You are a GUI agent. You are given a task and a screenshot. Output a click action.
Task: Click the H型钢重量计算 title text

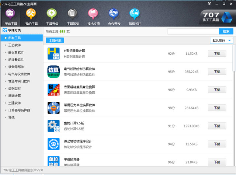tap(74, 51)
